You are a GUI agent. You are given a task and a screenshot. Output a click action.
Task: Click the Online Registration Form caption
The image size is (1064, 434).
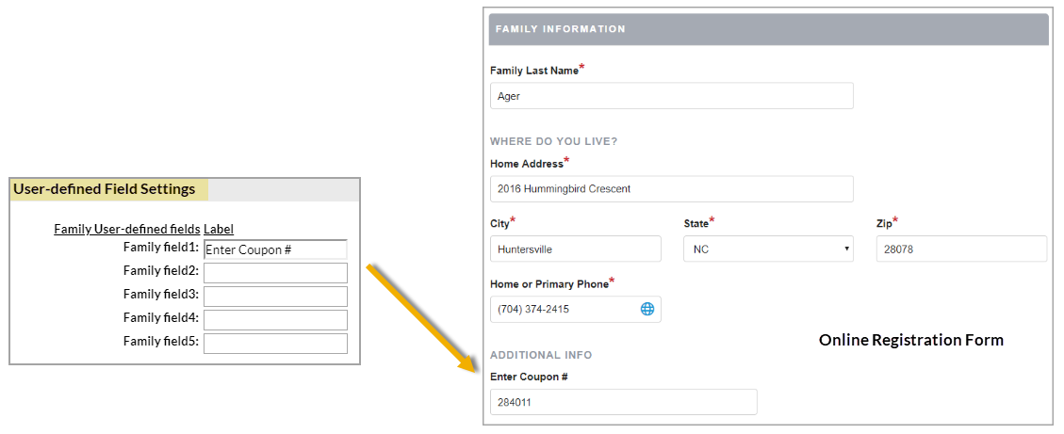(x=910, y=340)
